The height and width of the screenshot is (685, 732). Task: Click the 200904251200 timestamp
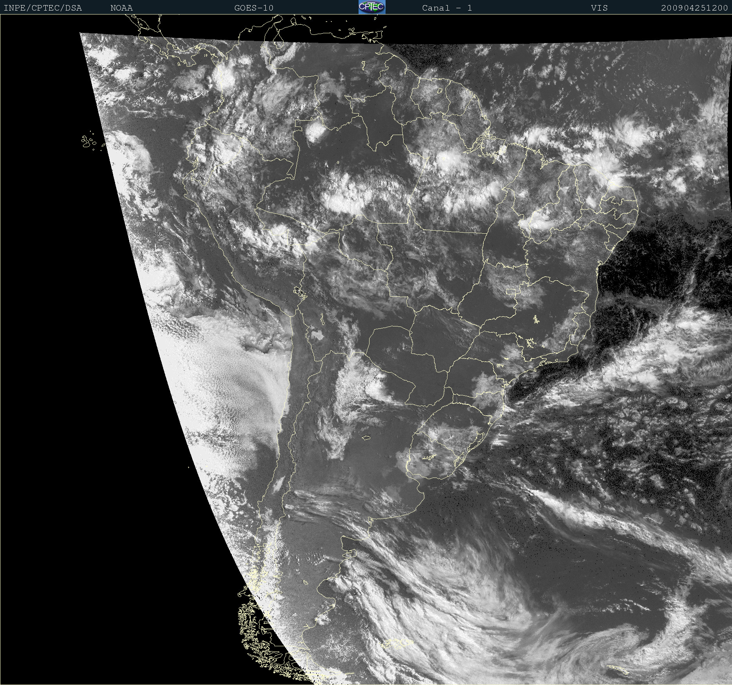[x=694, y=8]
